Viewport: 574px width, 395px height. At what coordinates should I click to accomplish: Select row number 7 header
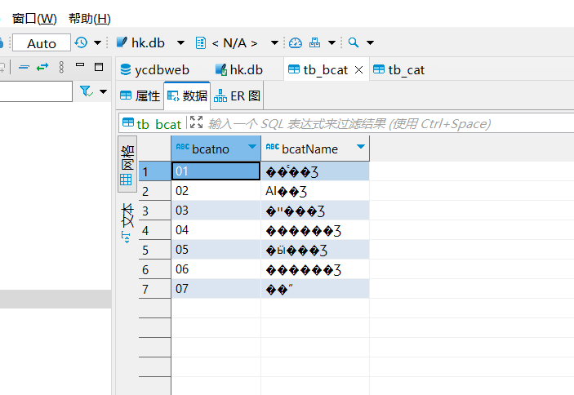pyautogui.click(x=155, y=289)
